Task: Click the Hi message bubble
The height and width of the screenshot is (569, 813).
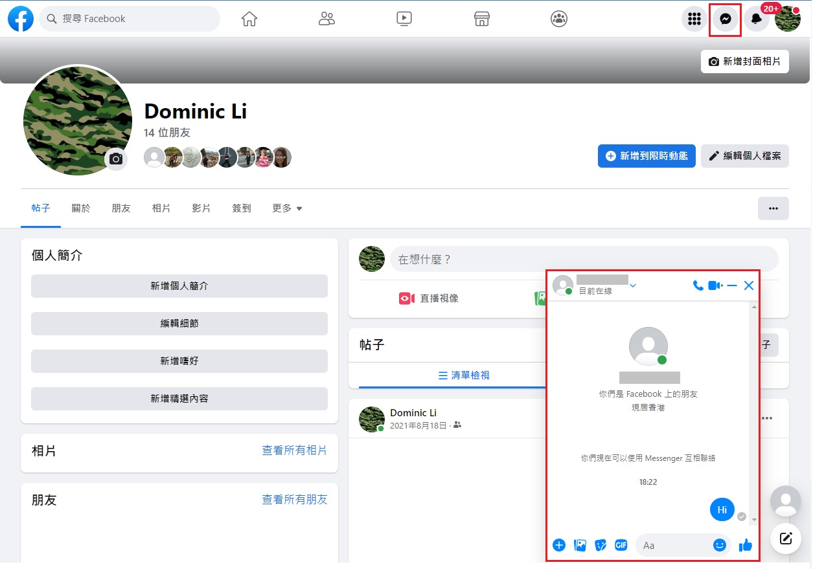Action: (x=722, y=509)
